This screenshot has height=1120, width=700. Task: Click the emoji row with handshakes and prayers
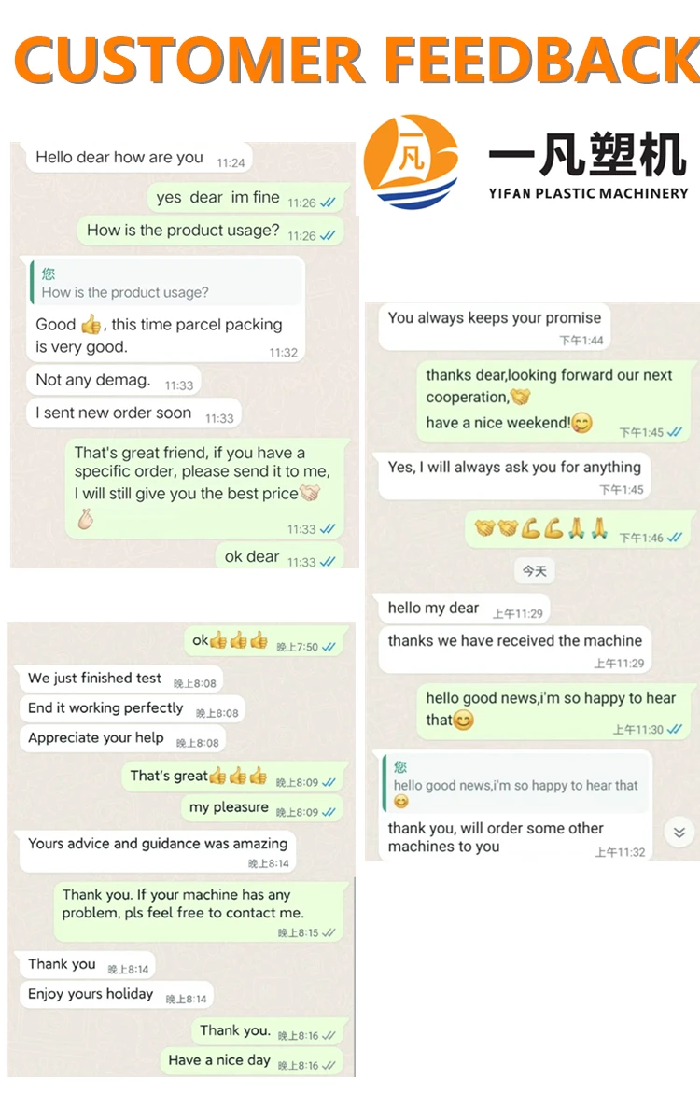[x=541, y=529]
